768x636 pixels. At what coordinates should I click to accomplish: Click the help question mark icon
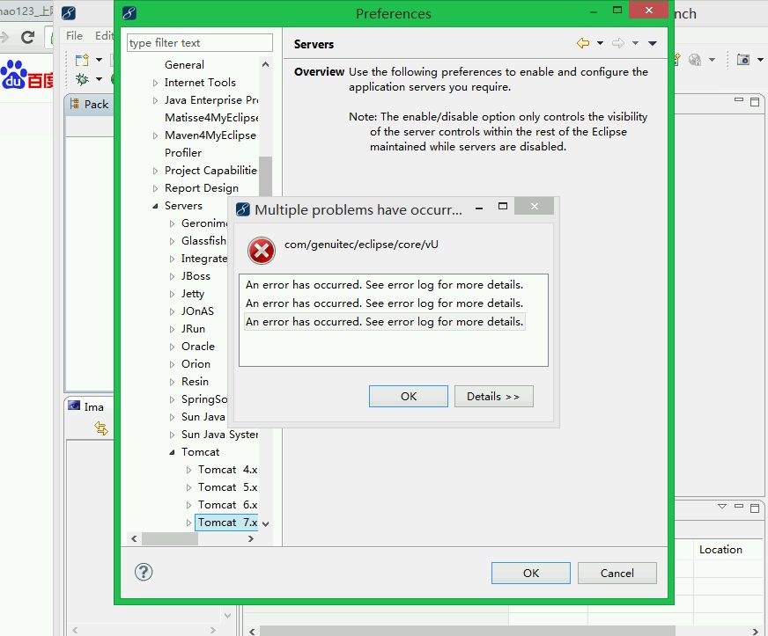coord(144,572)
